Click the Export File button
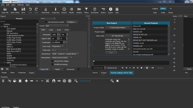The width and height of the screenshot is (193, 108). pos(44,69)
